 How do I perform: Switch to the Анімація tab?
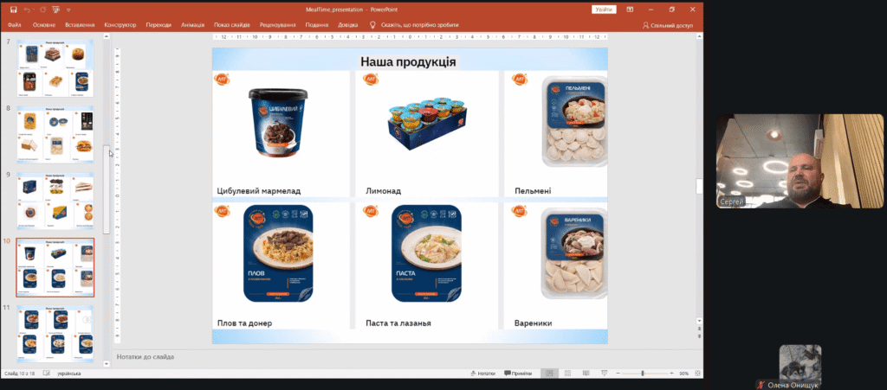click(x=193, y=25)
